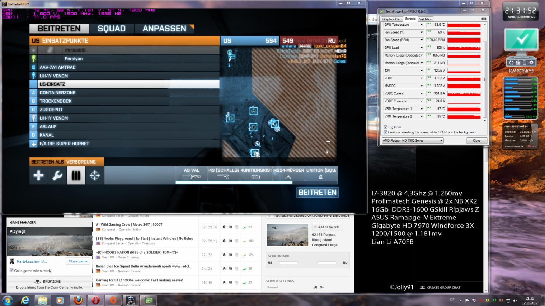Open Windows Explorer from the taskbar
545x306 pixels.
point(43,300)
